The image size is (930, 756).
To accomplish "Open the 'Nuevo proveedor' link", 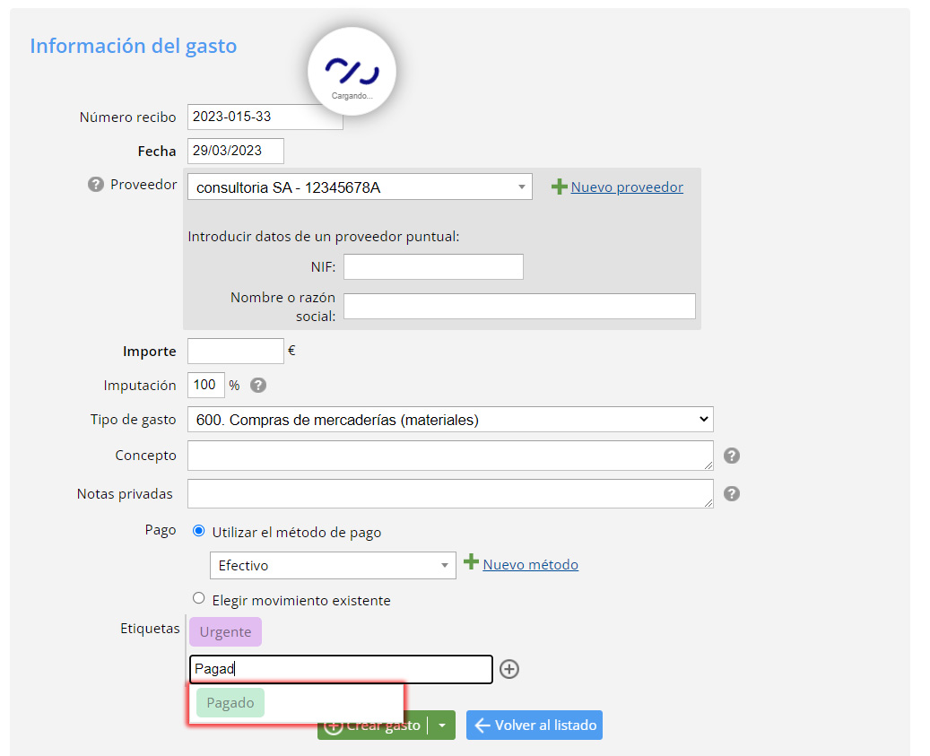I will click(627, 187).
